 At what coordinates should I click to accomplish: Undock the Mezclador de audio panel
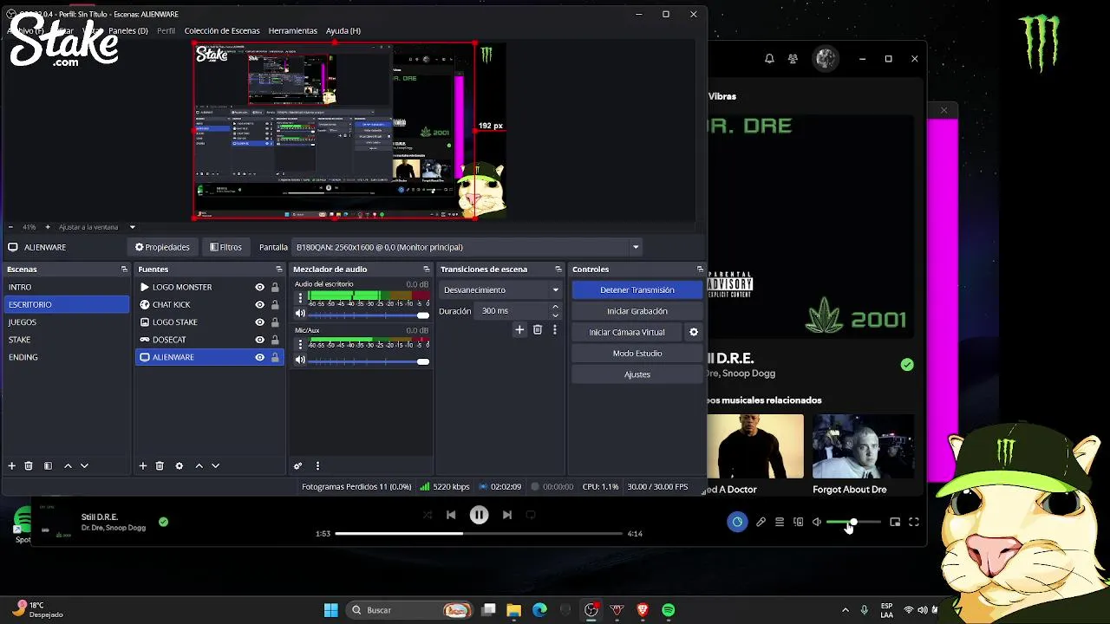(426, 270)
